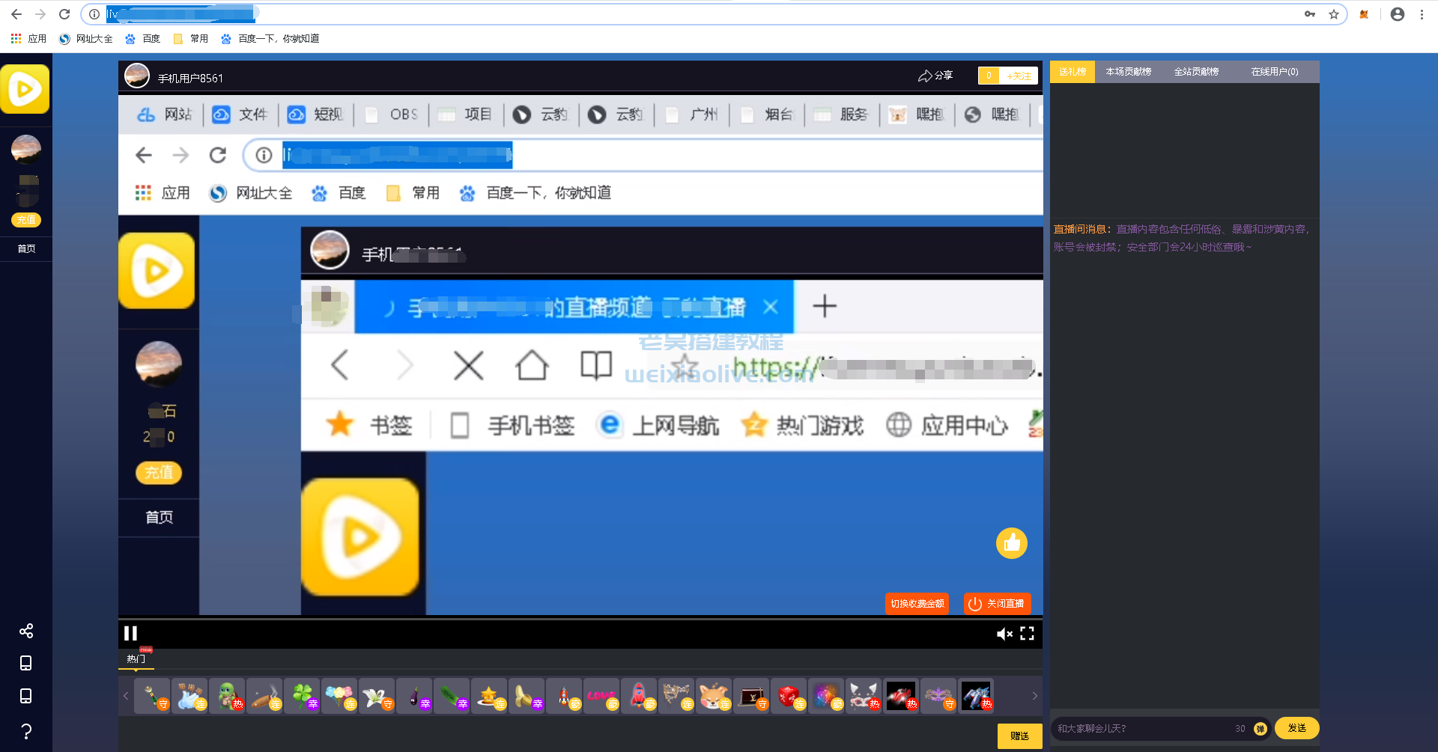Select the treasure chest gift icon

click(x=751, y=694)
